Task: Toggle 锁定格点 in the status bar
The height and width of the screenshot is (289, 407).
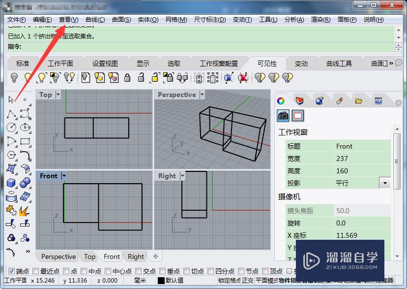Action: click(x=230, y=281)
